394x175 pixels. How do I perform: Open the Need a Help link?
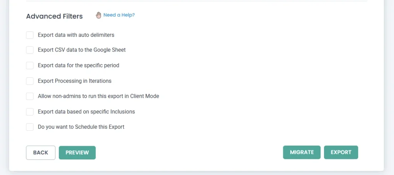119,15
